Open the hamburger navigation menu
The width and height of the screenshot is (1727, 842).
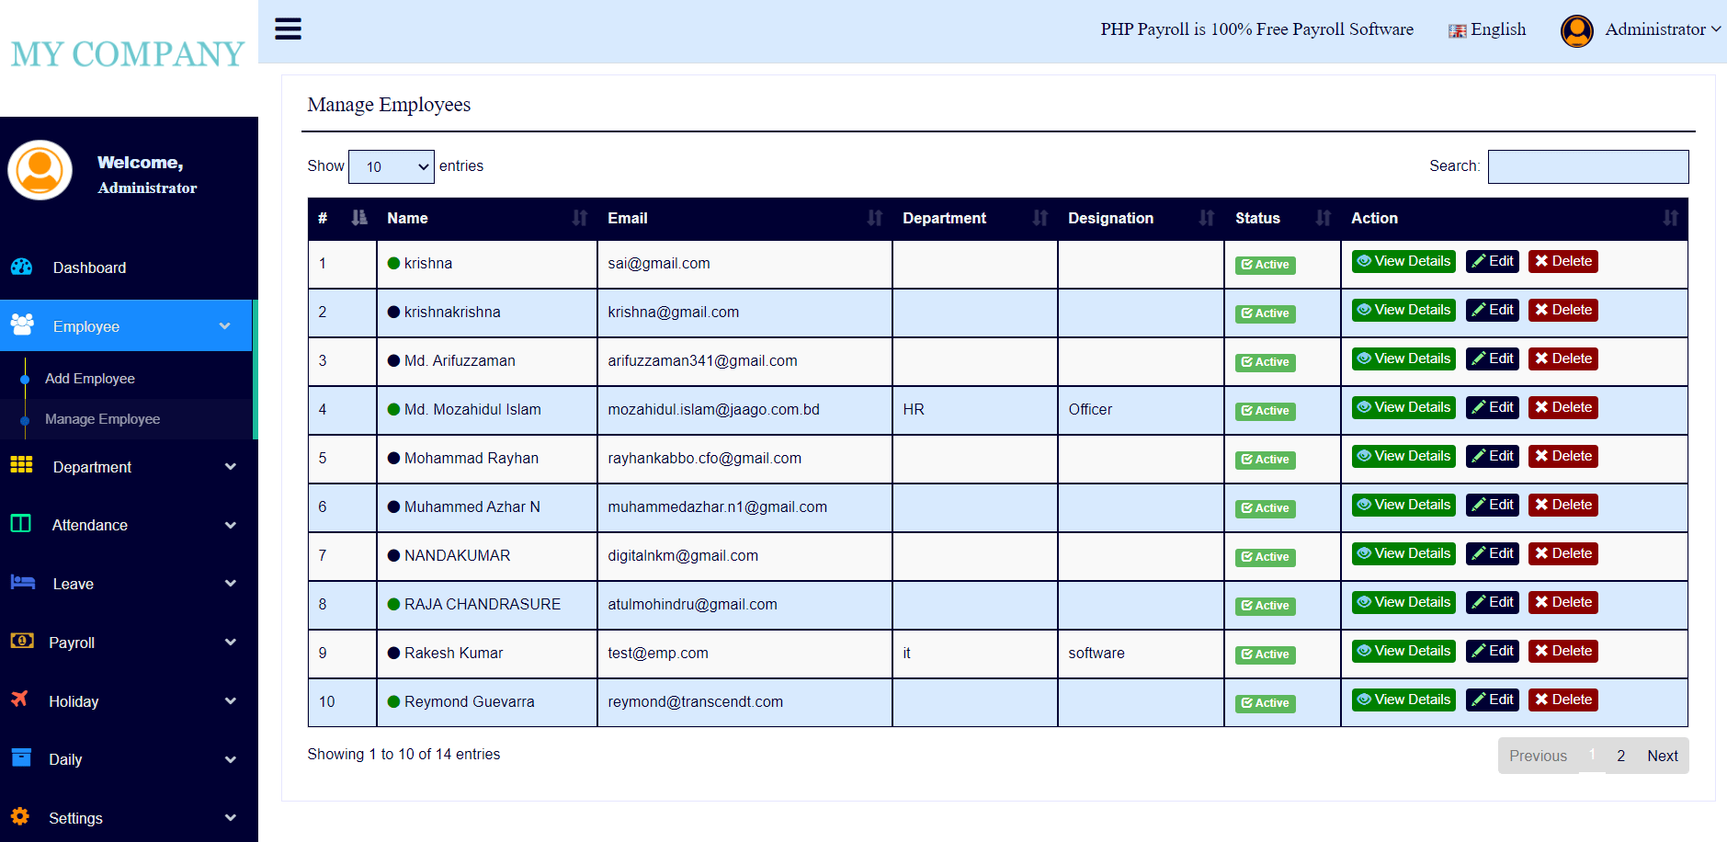[288, 28]
